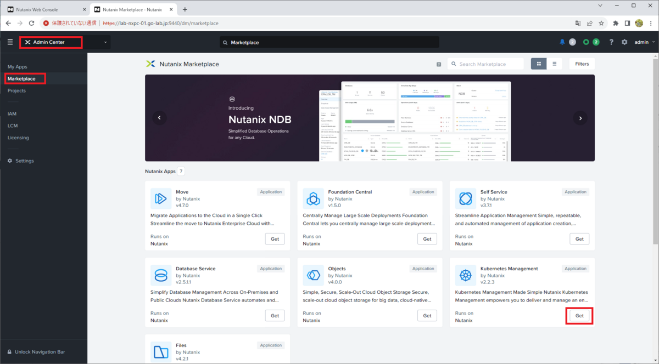This screenshot has width=659, height=364.
Task: Open Projects in the sidebar
Action: click(16, 91)
